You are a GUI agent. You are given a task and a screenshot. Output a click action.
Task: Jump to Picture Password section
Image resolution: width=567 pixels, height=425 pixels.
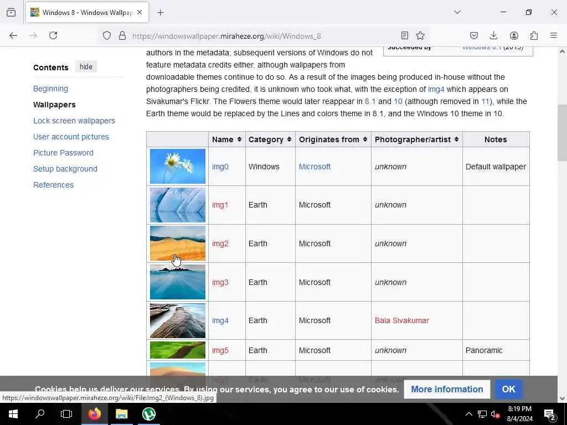tap(63, 153)
